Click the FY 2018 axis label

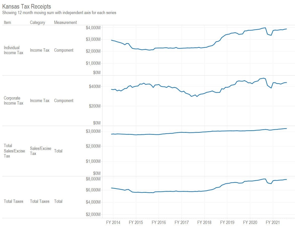click(204, 222)
